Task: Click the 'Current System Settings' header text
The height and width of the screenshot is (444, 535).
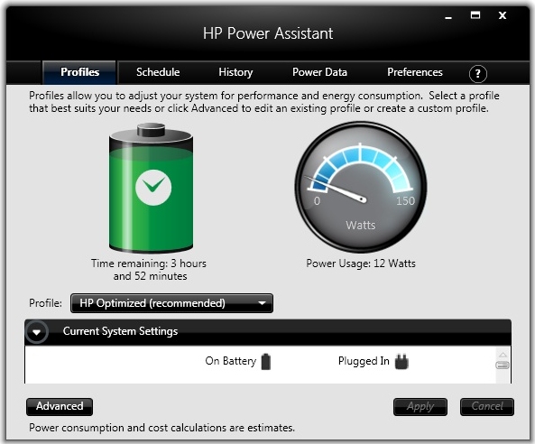Action: (x=121, y=331)
